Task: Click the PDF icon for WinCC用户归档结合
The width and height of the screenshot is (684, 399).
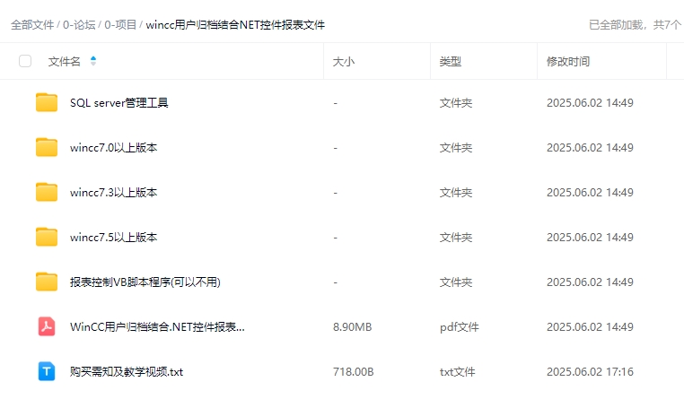Action: (47, 326)
